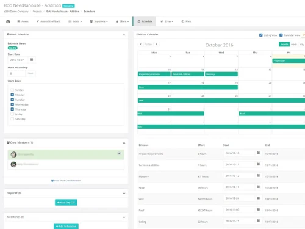Click Project Requirements event on calendar
The width and height of the screenshot is (305, 229).
(154, 74)
